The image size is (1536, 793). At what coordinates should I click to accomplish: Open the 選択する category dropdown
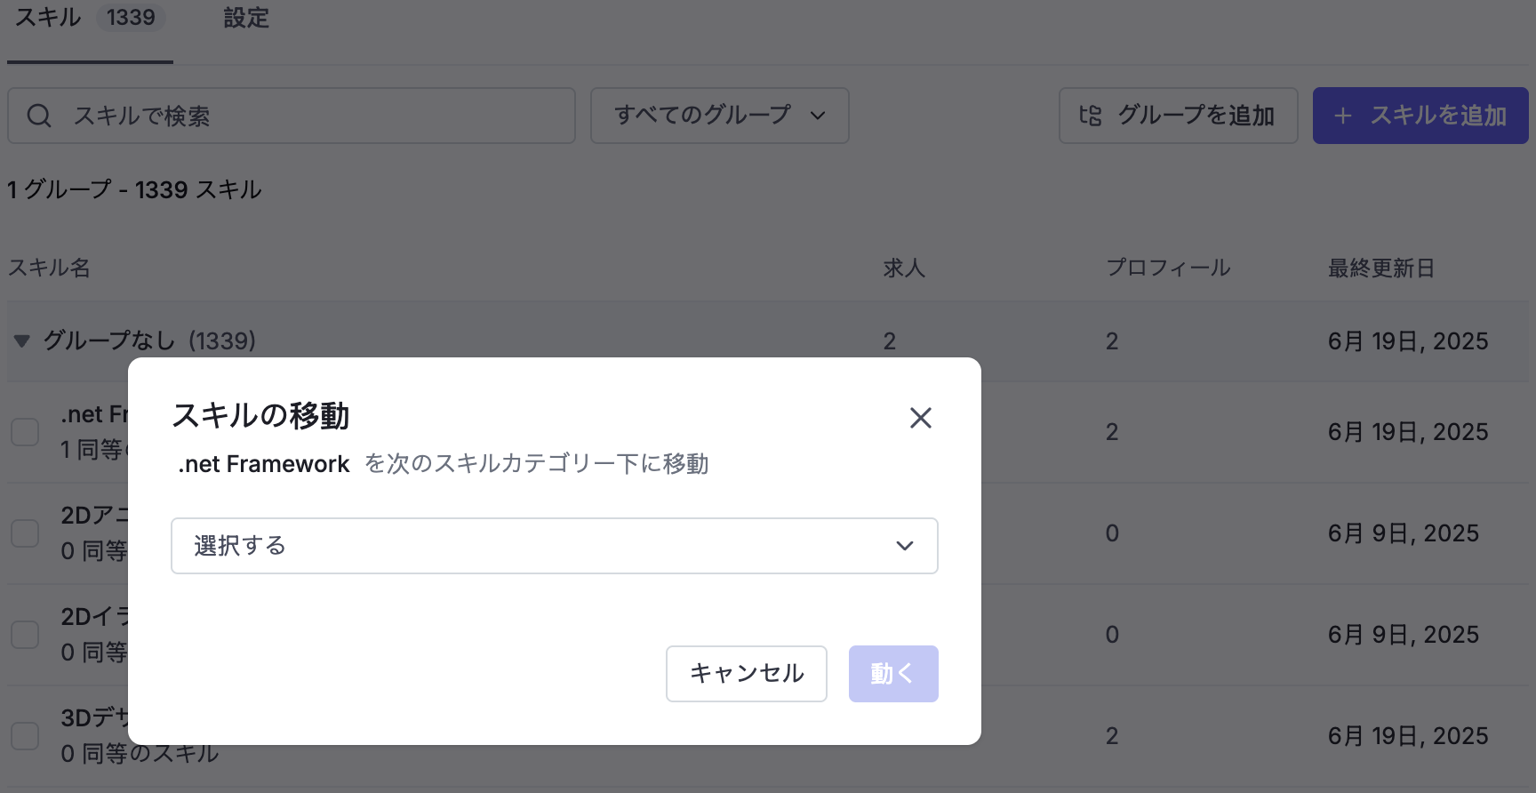coord(555,546)
